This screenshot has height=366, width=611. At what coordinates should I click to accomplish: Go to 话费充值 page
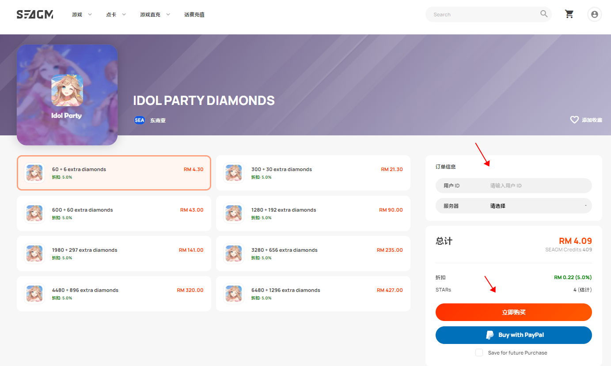194,15
